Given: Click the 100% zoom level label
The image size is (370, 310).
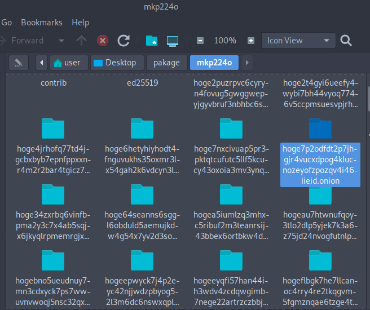Looking at the screenshot, I should tap(225, 41).
